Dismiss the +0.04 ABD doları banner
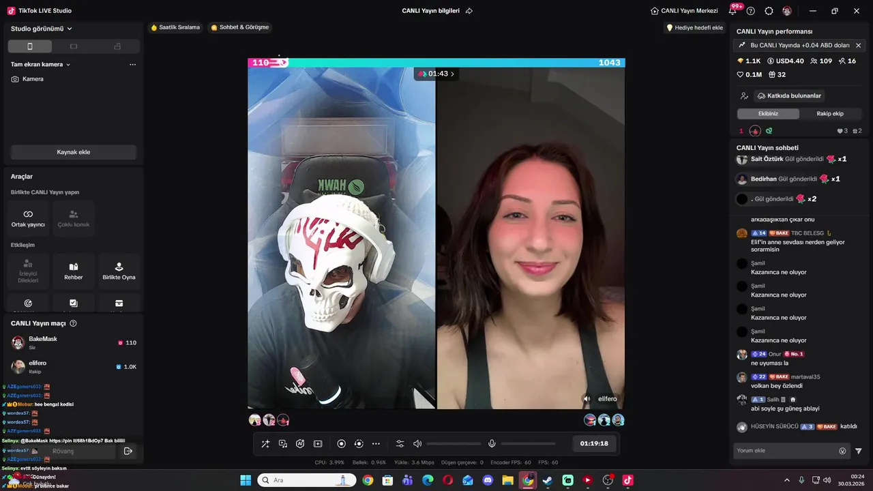 click(x=858, y=45)
